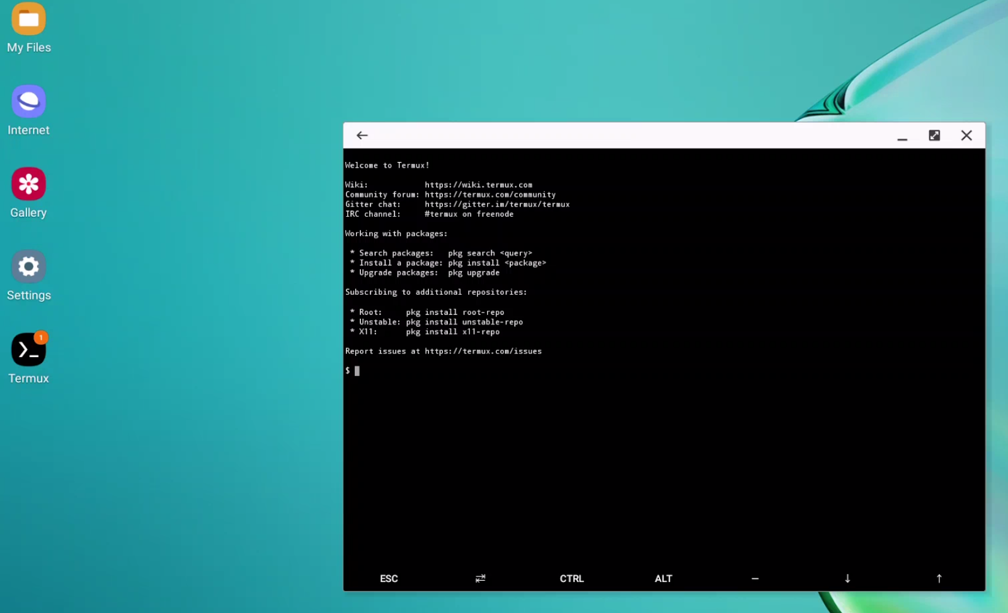1008x613 pixels.
Task: Tap the ALT extra key
Action: pyautogui.click(x=663, y=578)
